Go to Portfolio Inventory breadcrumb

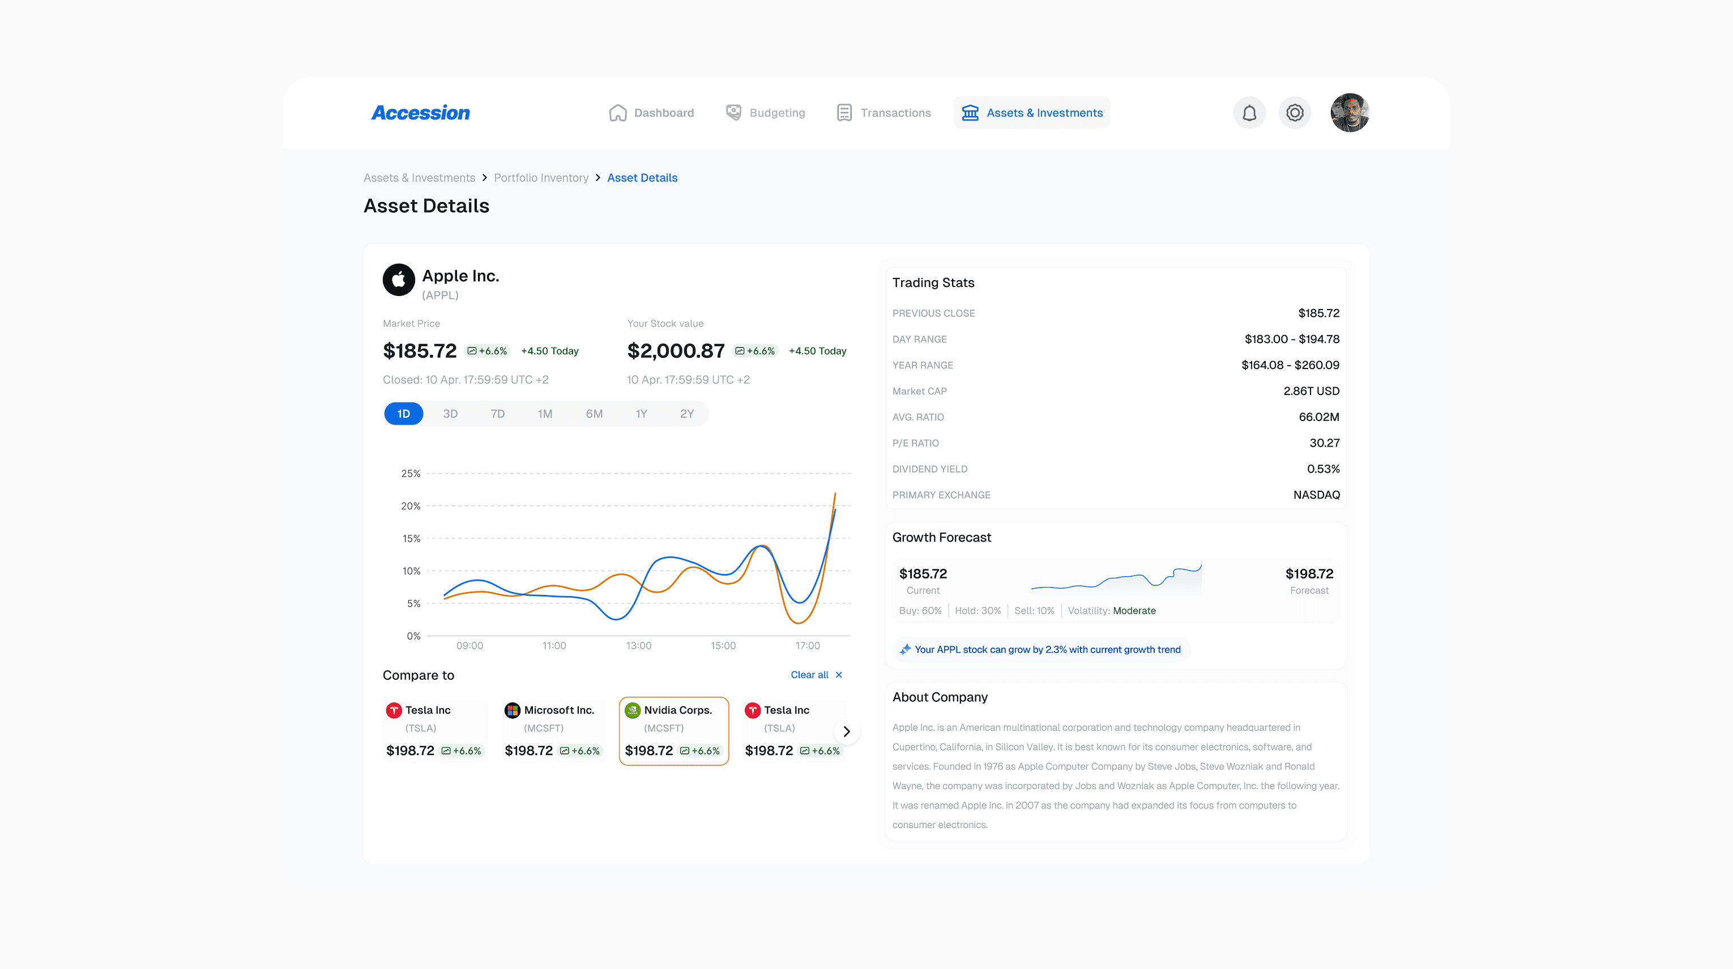[x=541, y=178]
